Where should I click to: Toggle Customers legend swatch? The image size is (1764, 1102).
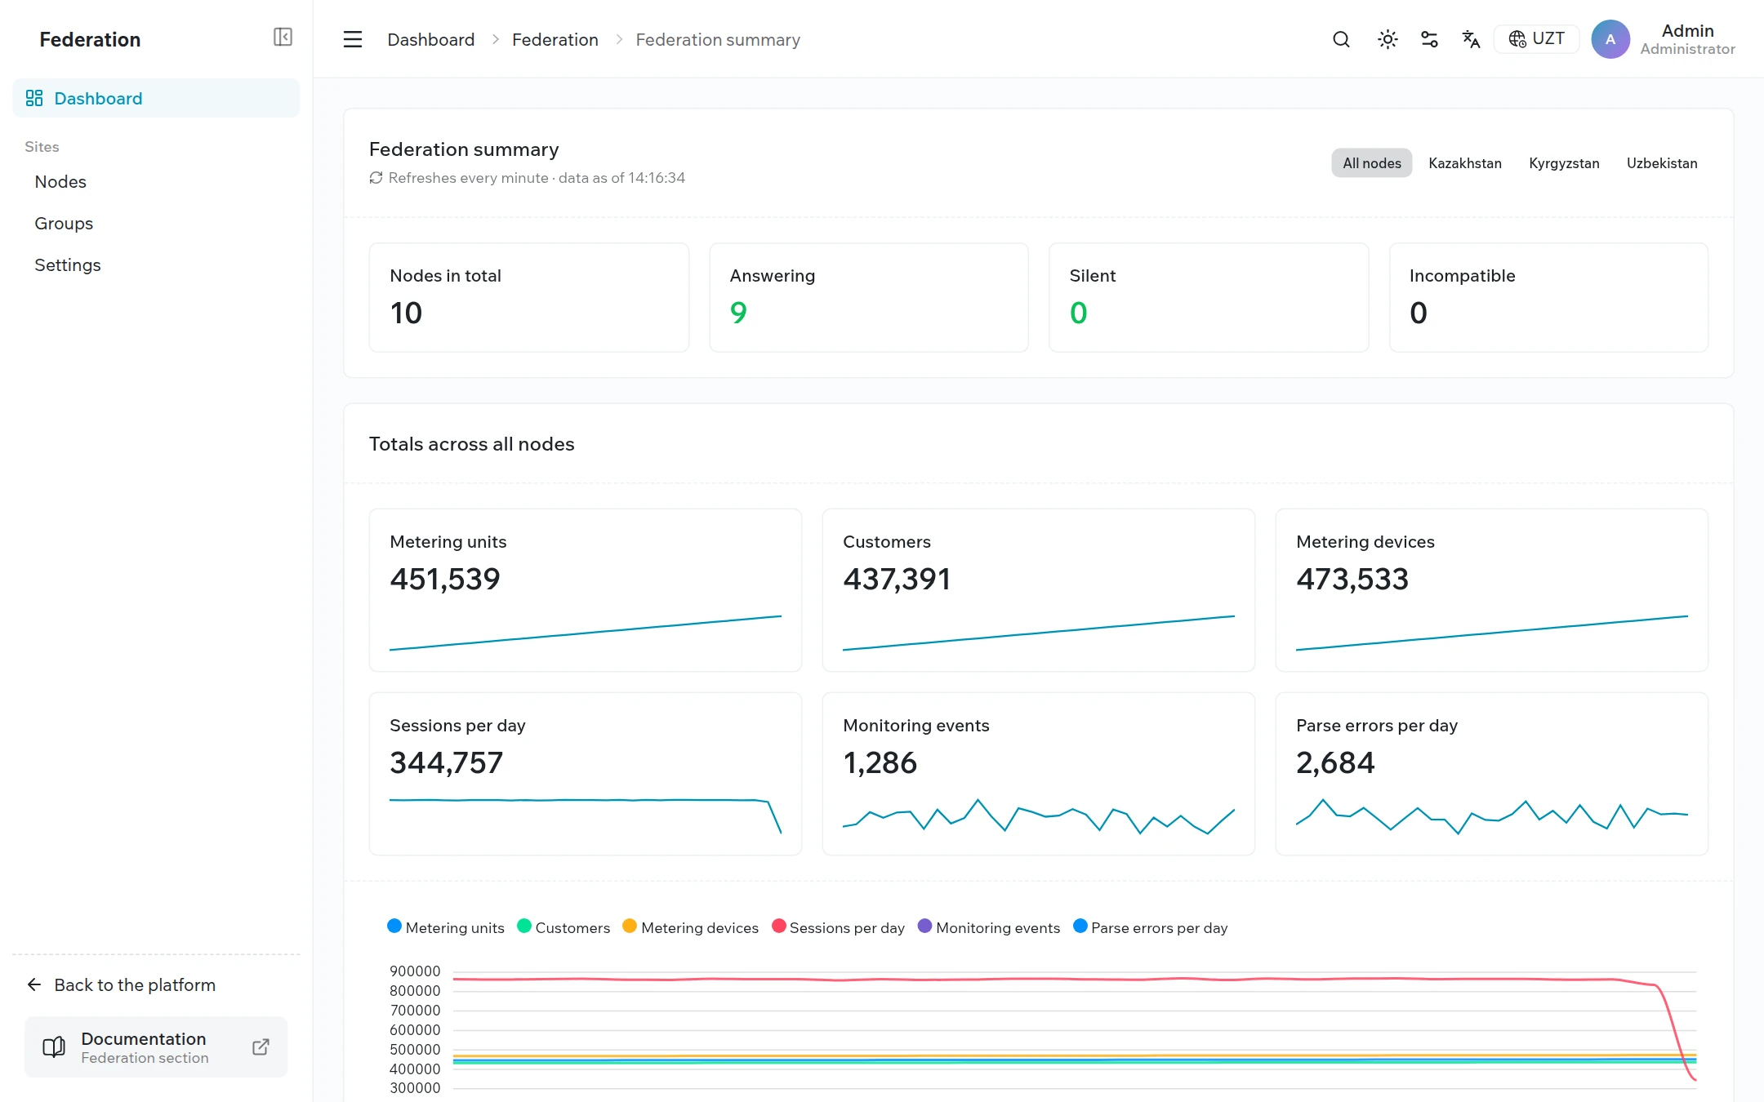(524, 926)
